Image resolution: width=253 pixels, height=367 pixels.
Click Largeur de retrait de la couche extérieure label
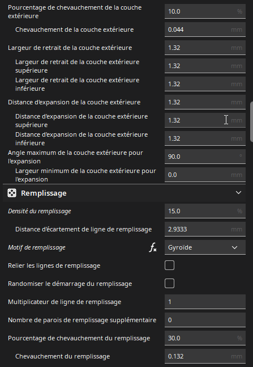tap(70, 48)
